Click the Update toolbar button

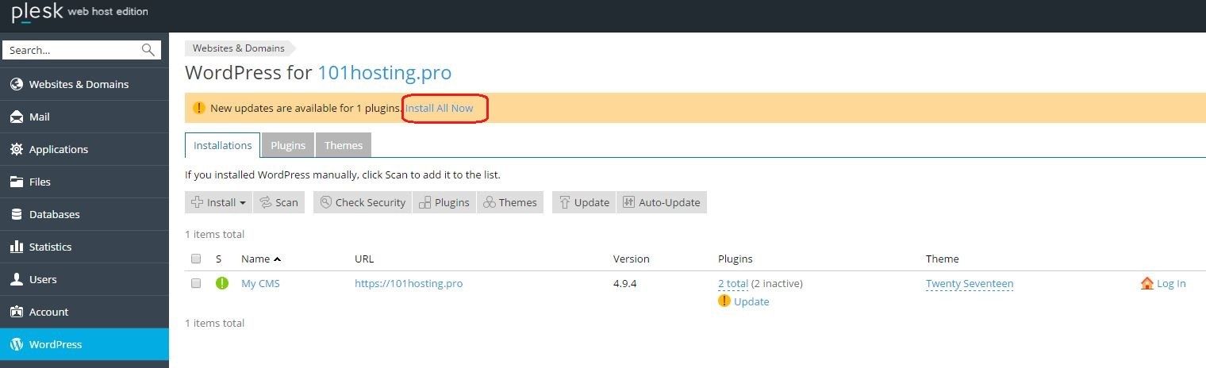584,202
